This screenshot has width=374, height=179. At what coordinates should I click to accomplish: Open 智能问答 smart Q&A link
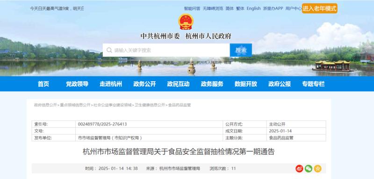(192, 8)
